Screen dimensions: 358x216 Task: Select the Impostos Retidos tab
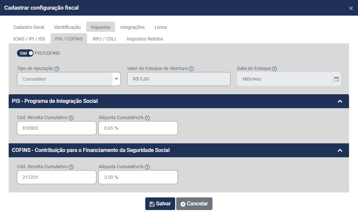(x=145, y=39)
